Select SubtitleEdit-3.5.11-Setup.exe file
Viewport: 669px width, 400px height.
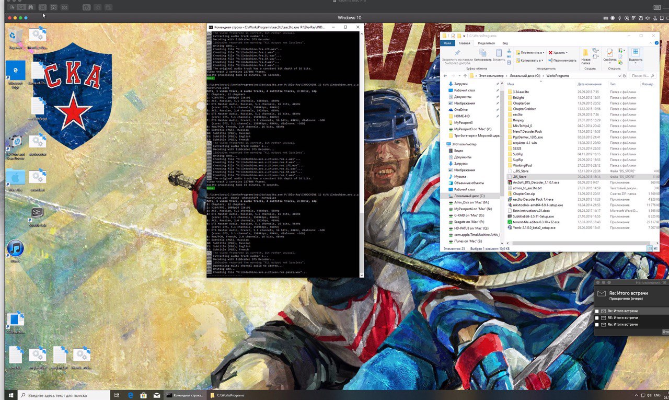[x=533, y=216]
